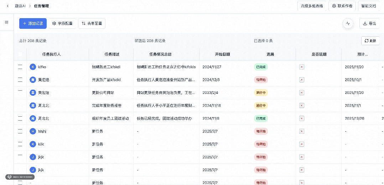
Task: Click the 筛选后 208 条记录 text
Action: pos(150,41)
